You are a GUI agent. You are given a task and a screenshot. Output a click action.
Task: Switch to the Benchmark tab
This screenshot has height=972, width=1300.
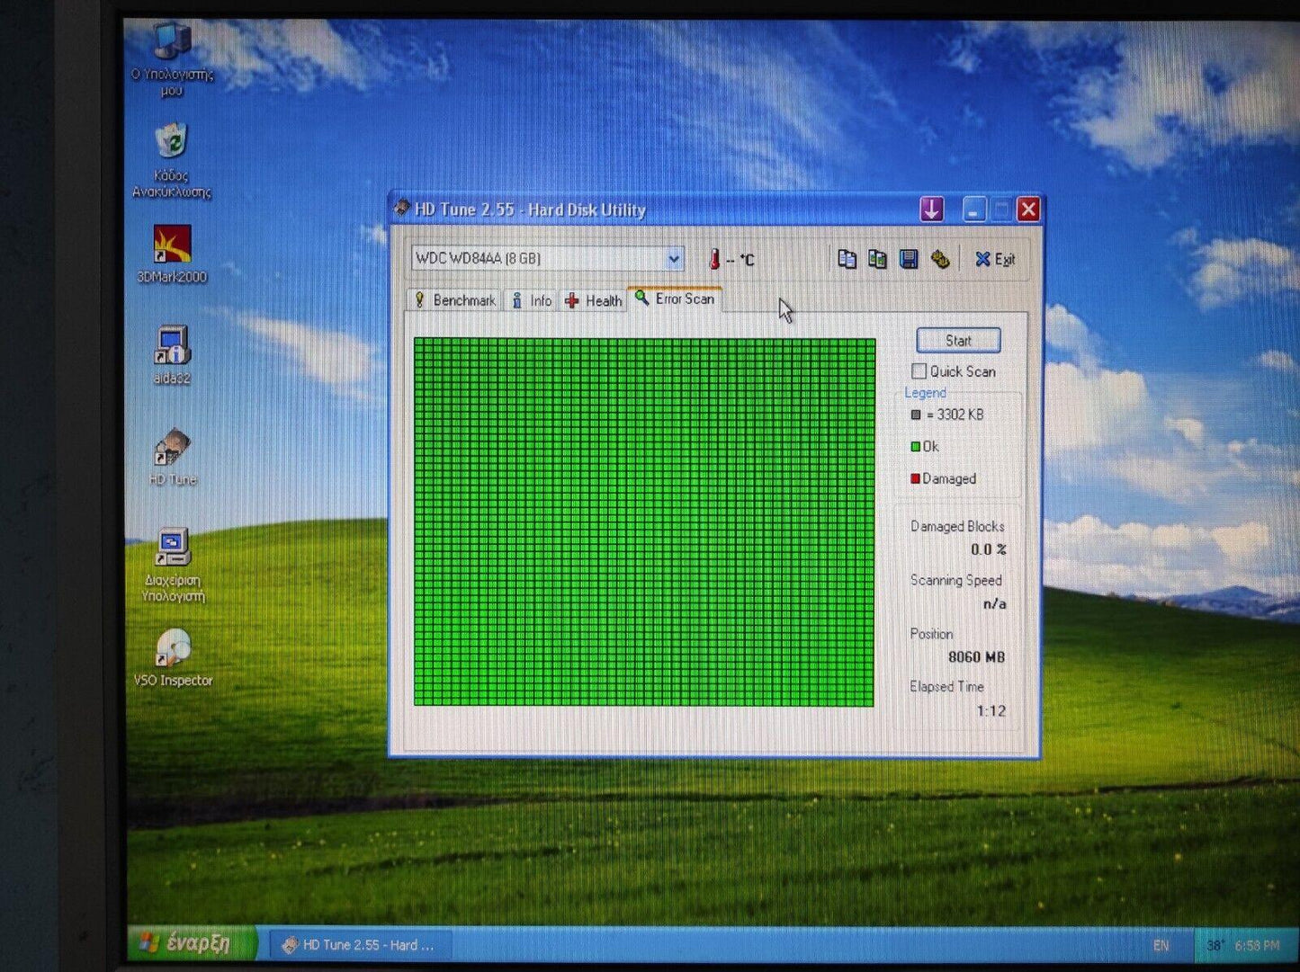[455, 300]
